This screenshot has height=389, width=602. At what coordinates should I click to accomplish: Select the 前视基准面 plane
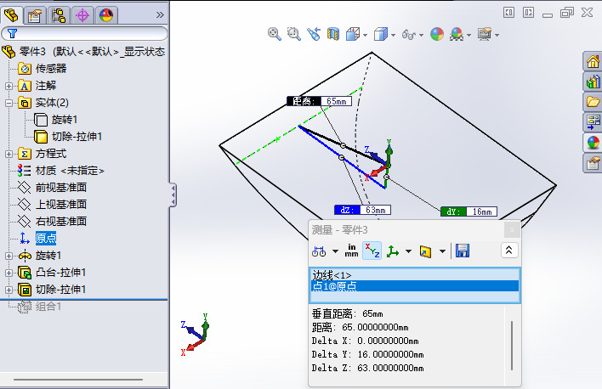[52, 188]
